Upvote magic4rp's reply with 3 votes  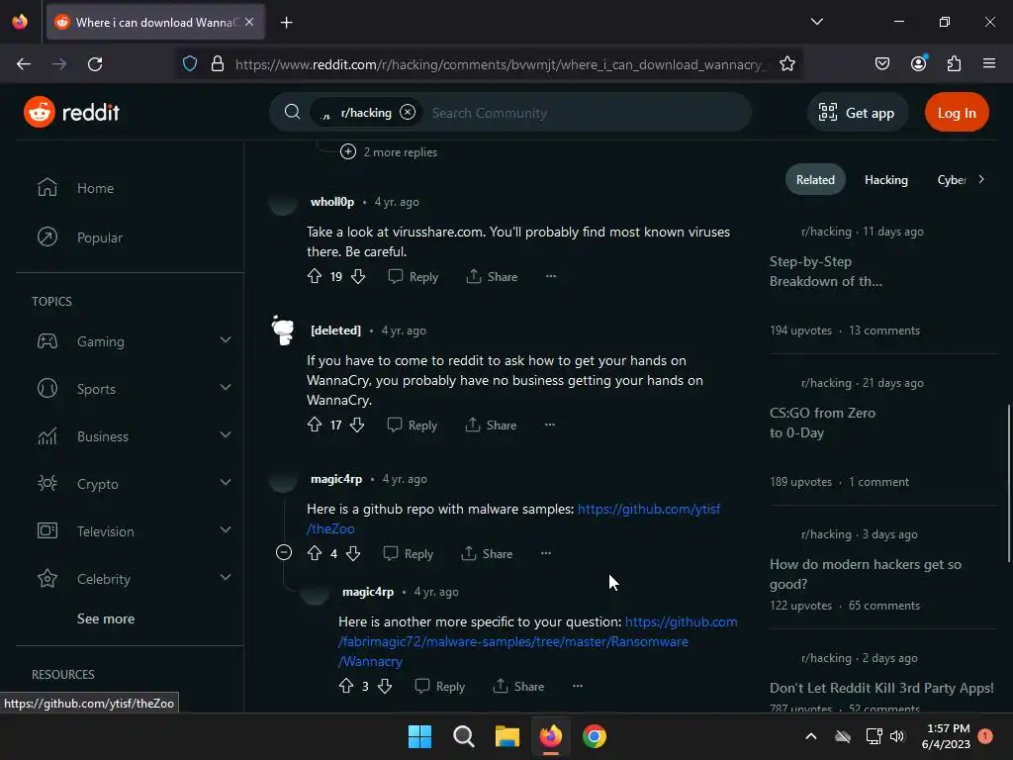346,686
